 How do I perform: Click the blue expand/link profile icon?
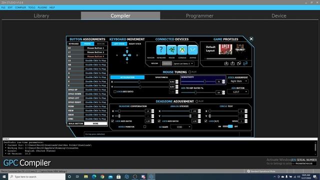click(x=245, y=63)
